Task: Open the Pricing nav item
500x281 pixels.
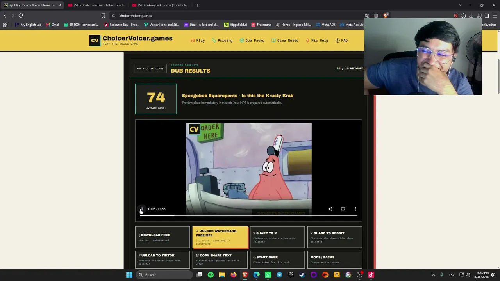Action: [x=222, y=41]
